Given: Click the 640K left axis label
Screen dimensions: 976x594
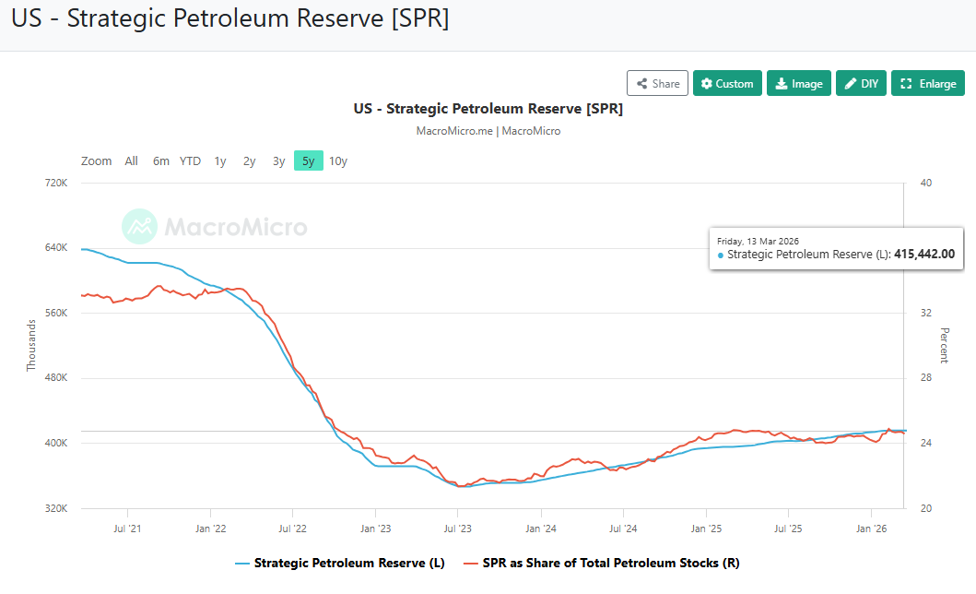Looking at the screenshot, I should coord(56,248).
